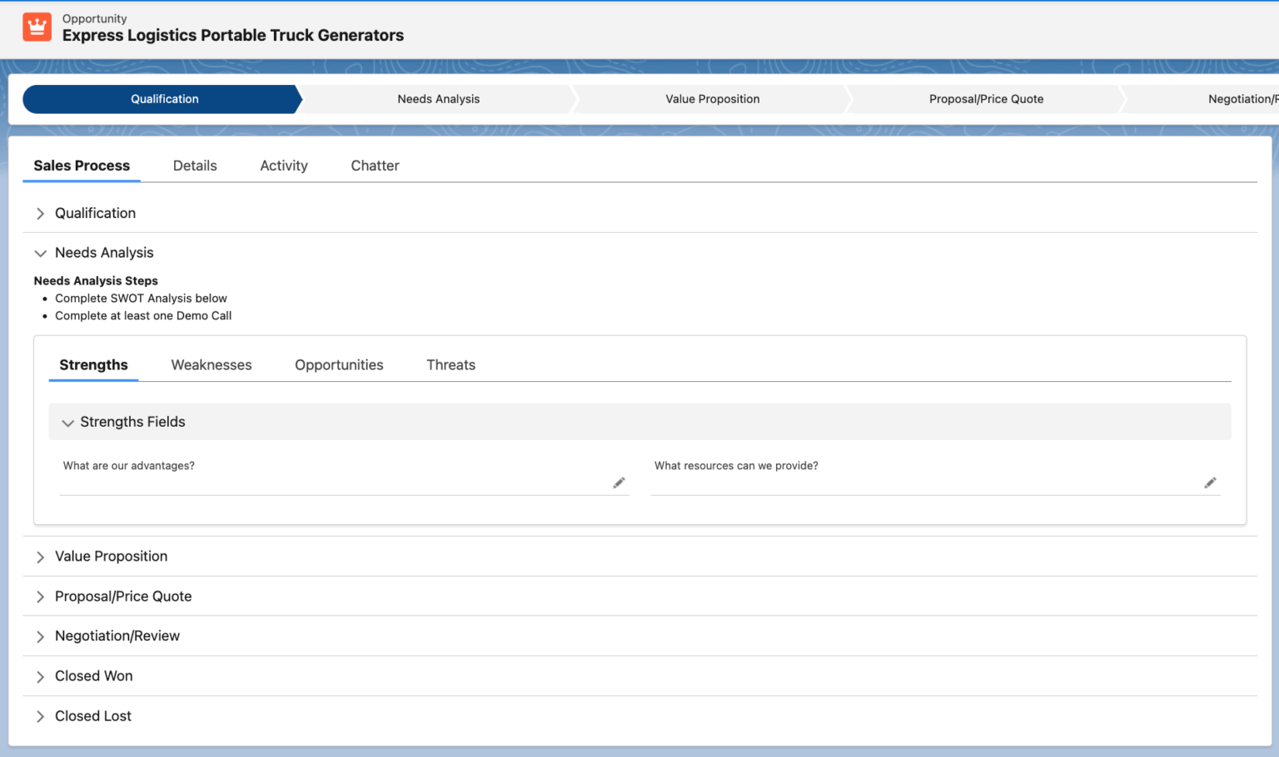Click the 'What resources can we provide?' field
The width and height of the screenshot is (1279, 757).
(935, 477)
